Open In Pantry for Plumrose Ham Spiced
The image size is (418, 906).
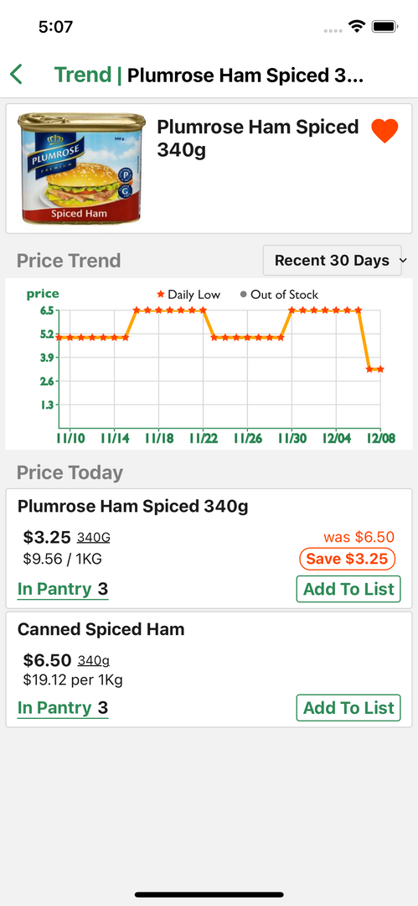[x=63, y=590]
